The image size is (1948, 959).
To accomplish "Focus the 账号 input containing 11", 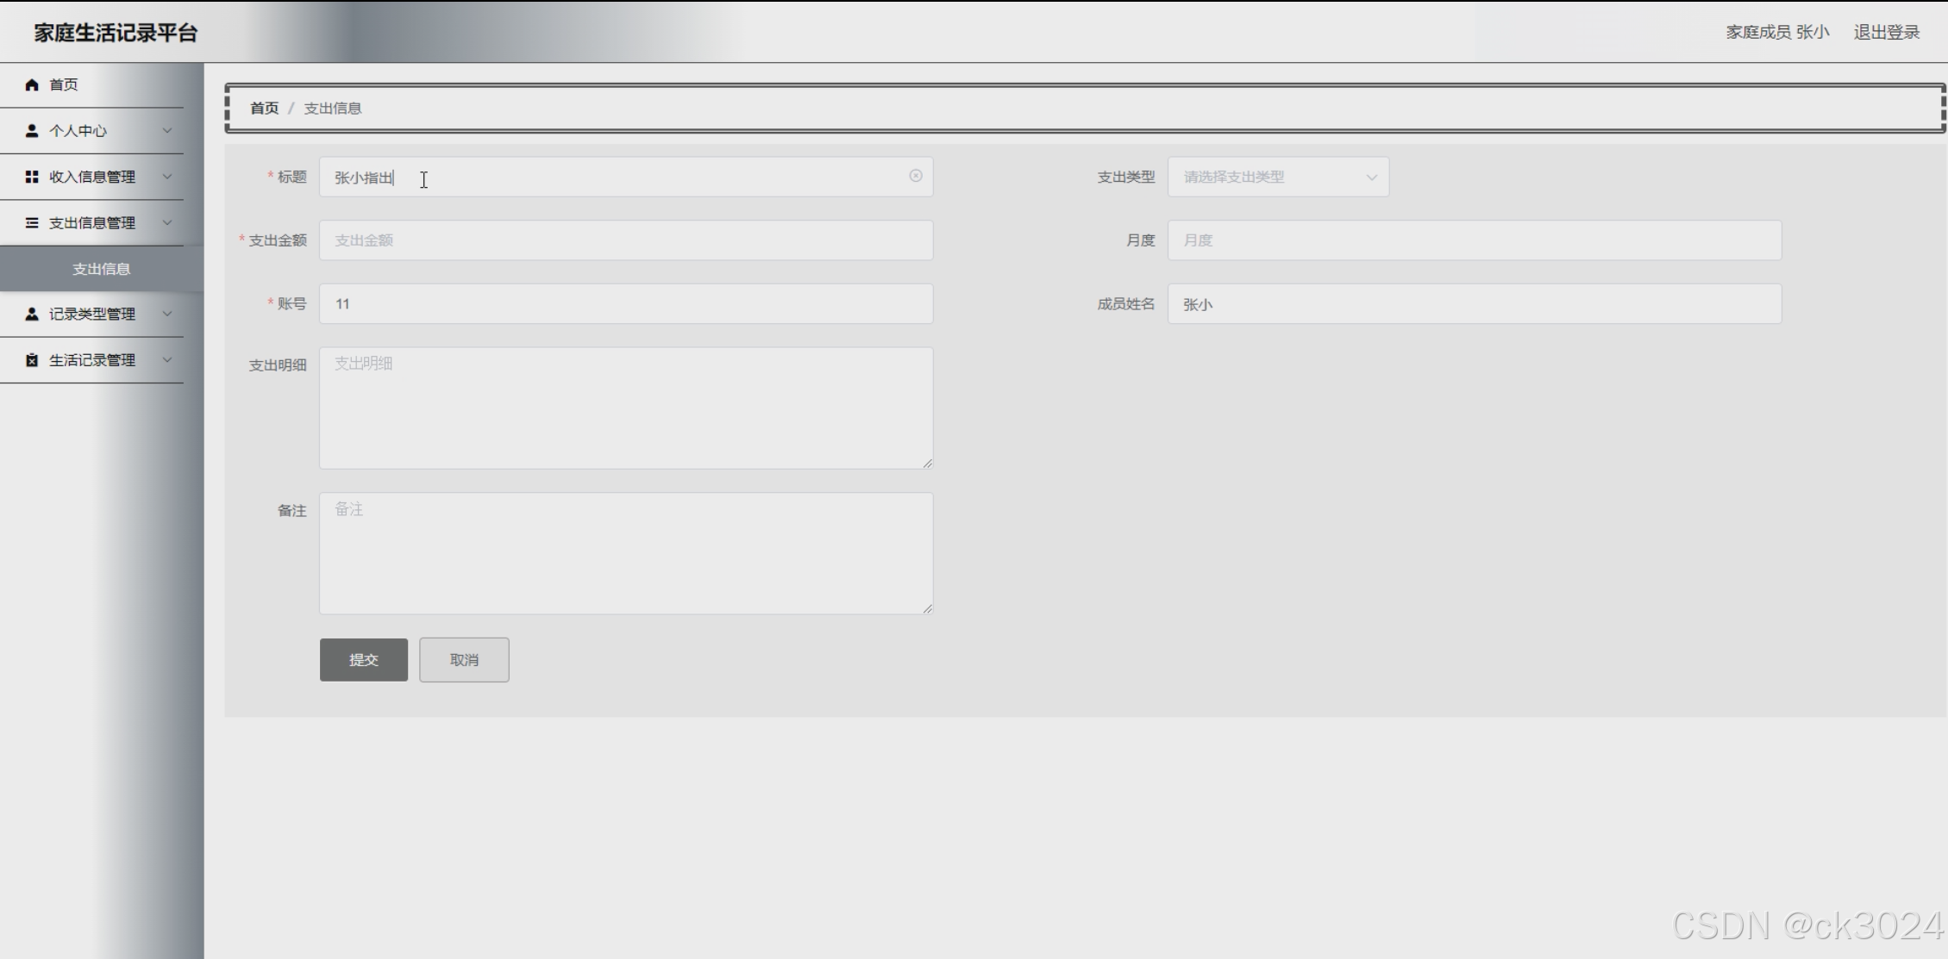I will pyautogui.click(x=626, y=303).
